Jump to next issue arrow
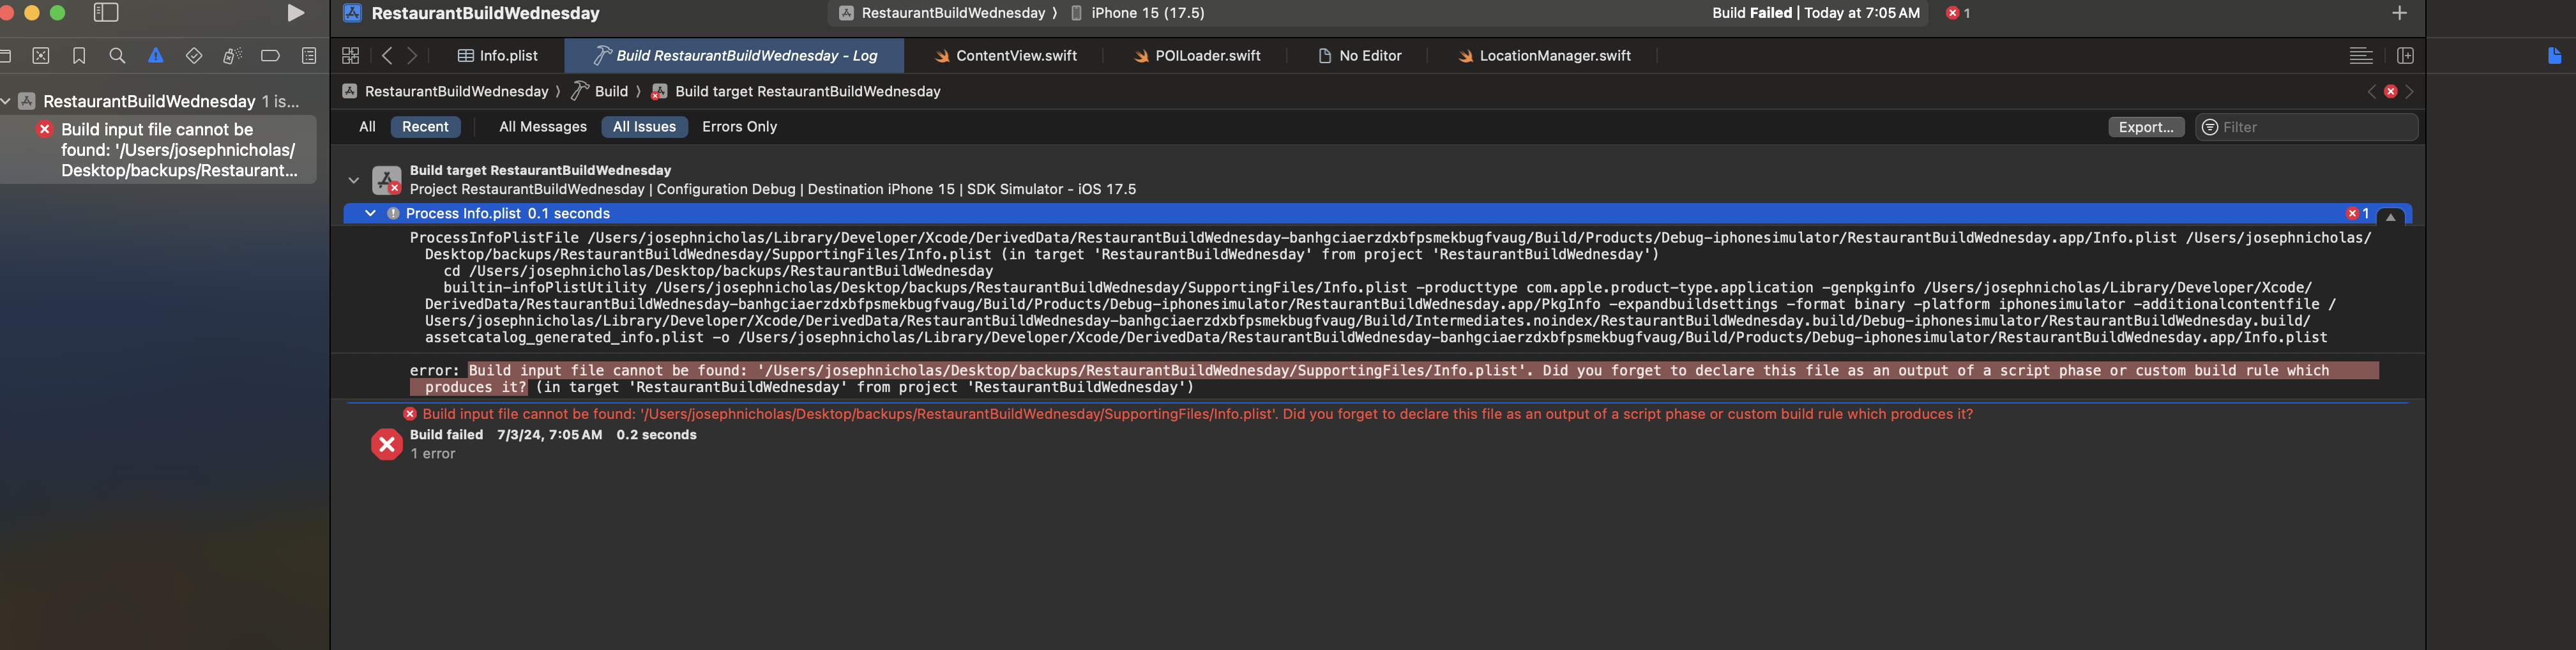This screenshot has width=2576, height=650. 2410,91
